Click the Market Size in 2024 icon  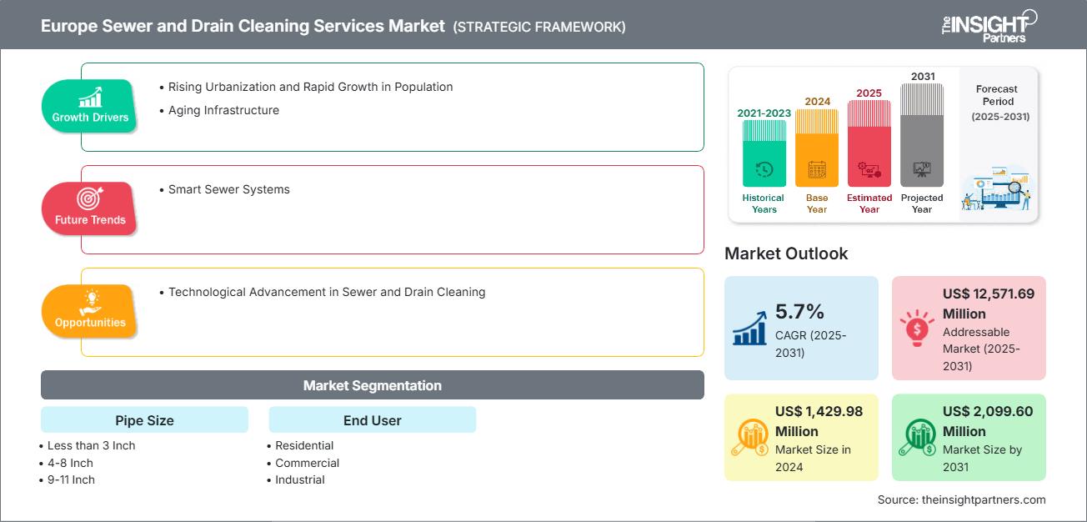pyautogui.click(x=750, y=438)
